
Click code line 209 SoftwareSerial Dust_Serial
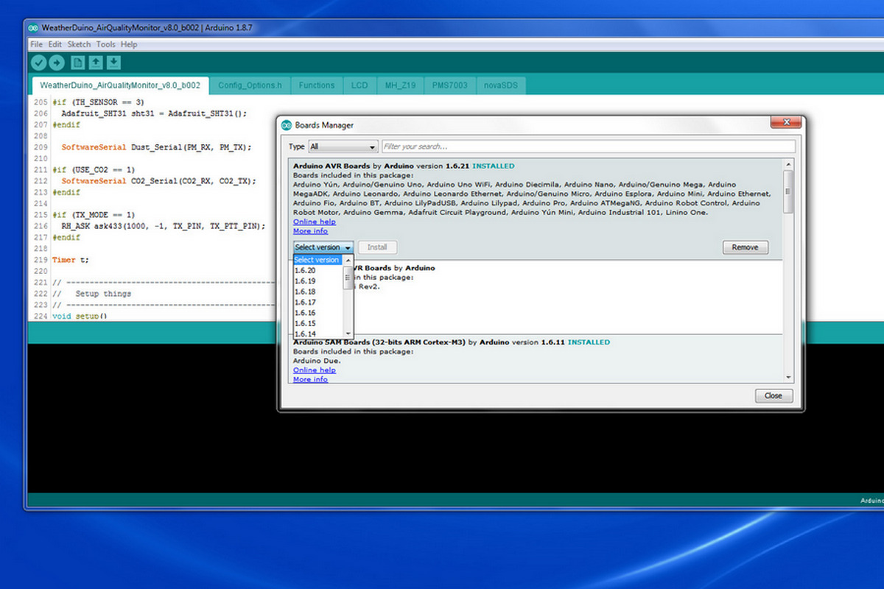pyautogui.click(x=156, y=147)
